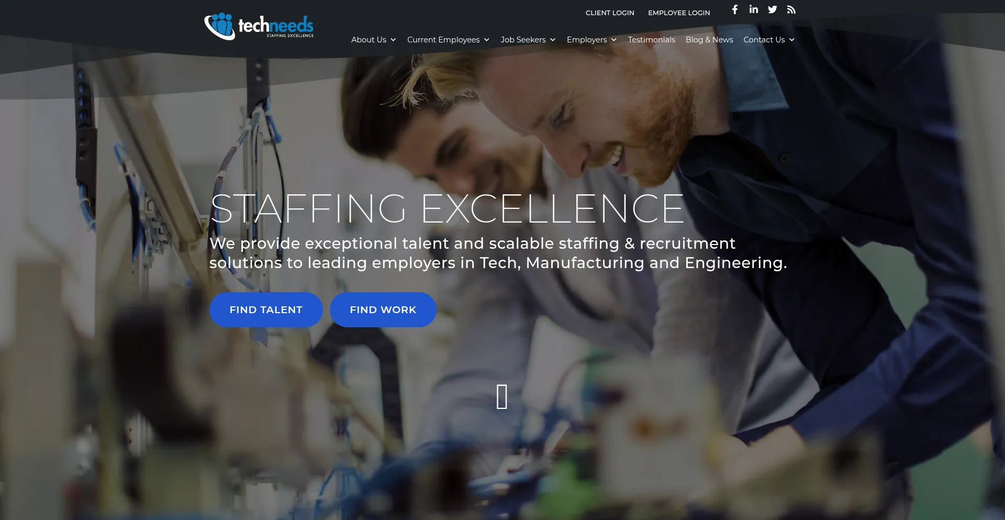This screenshot has width=1005, height=520.
Task: Select the Employers menu label
Action: click(x=587, y=40)
